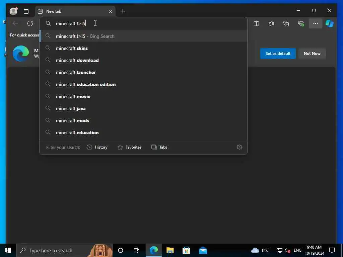Choose the 'minecraft launcher' suggestion
343x257 pixels.
(x=143, y=72)
